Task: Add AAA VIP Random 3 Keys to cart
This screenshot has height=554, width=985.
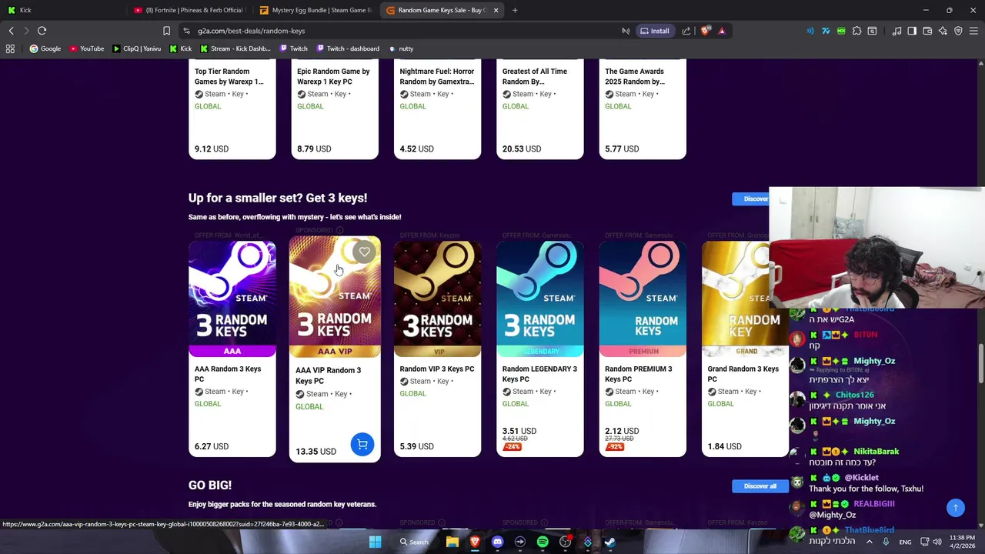Action: click(362, 444)
